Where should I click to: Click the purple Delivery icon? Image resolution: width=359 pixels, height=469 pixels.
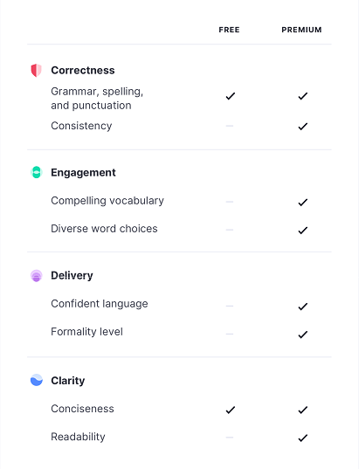click(36, 275)
